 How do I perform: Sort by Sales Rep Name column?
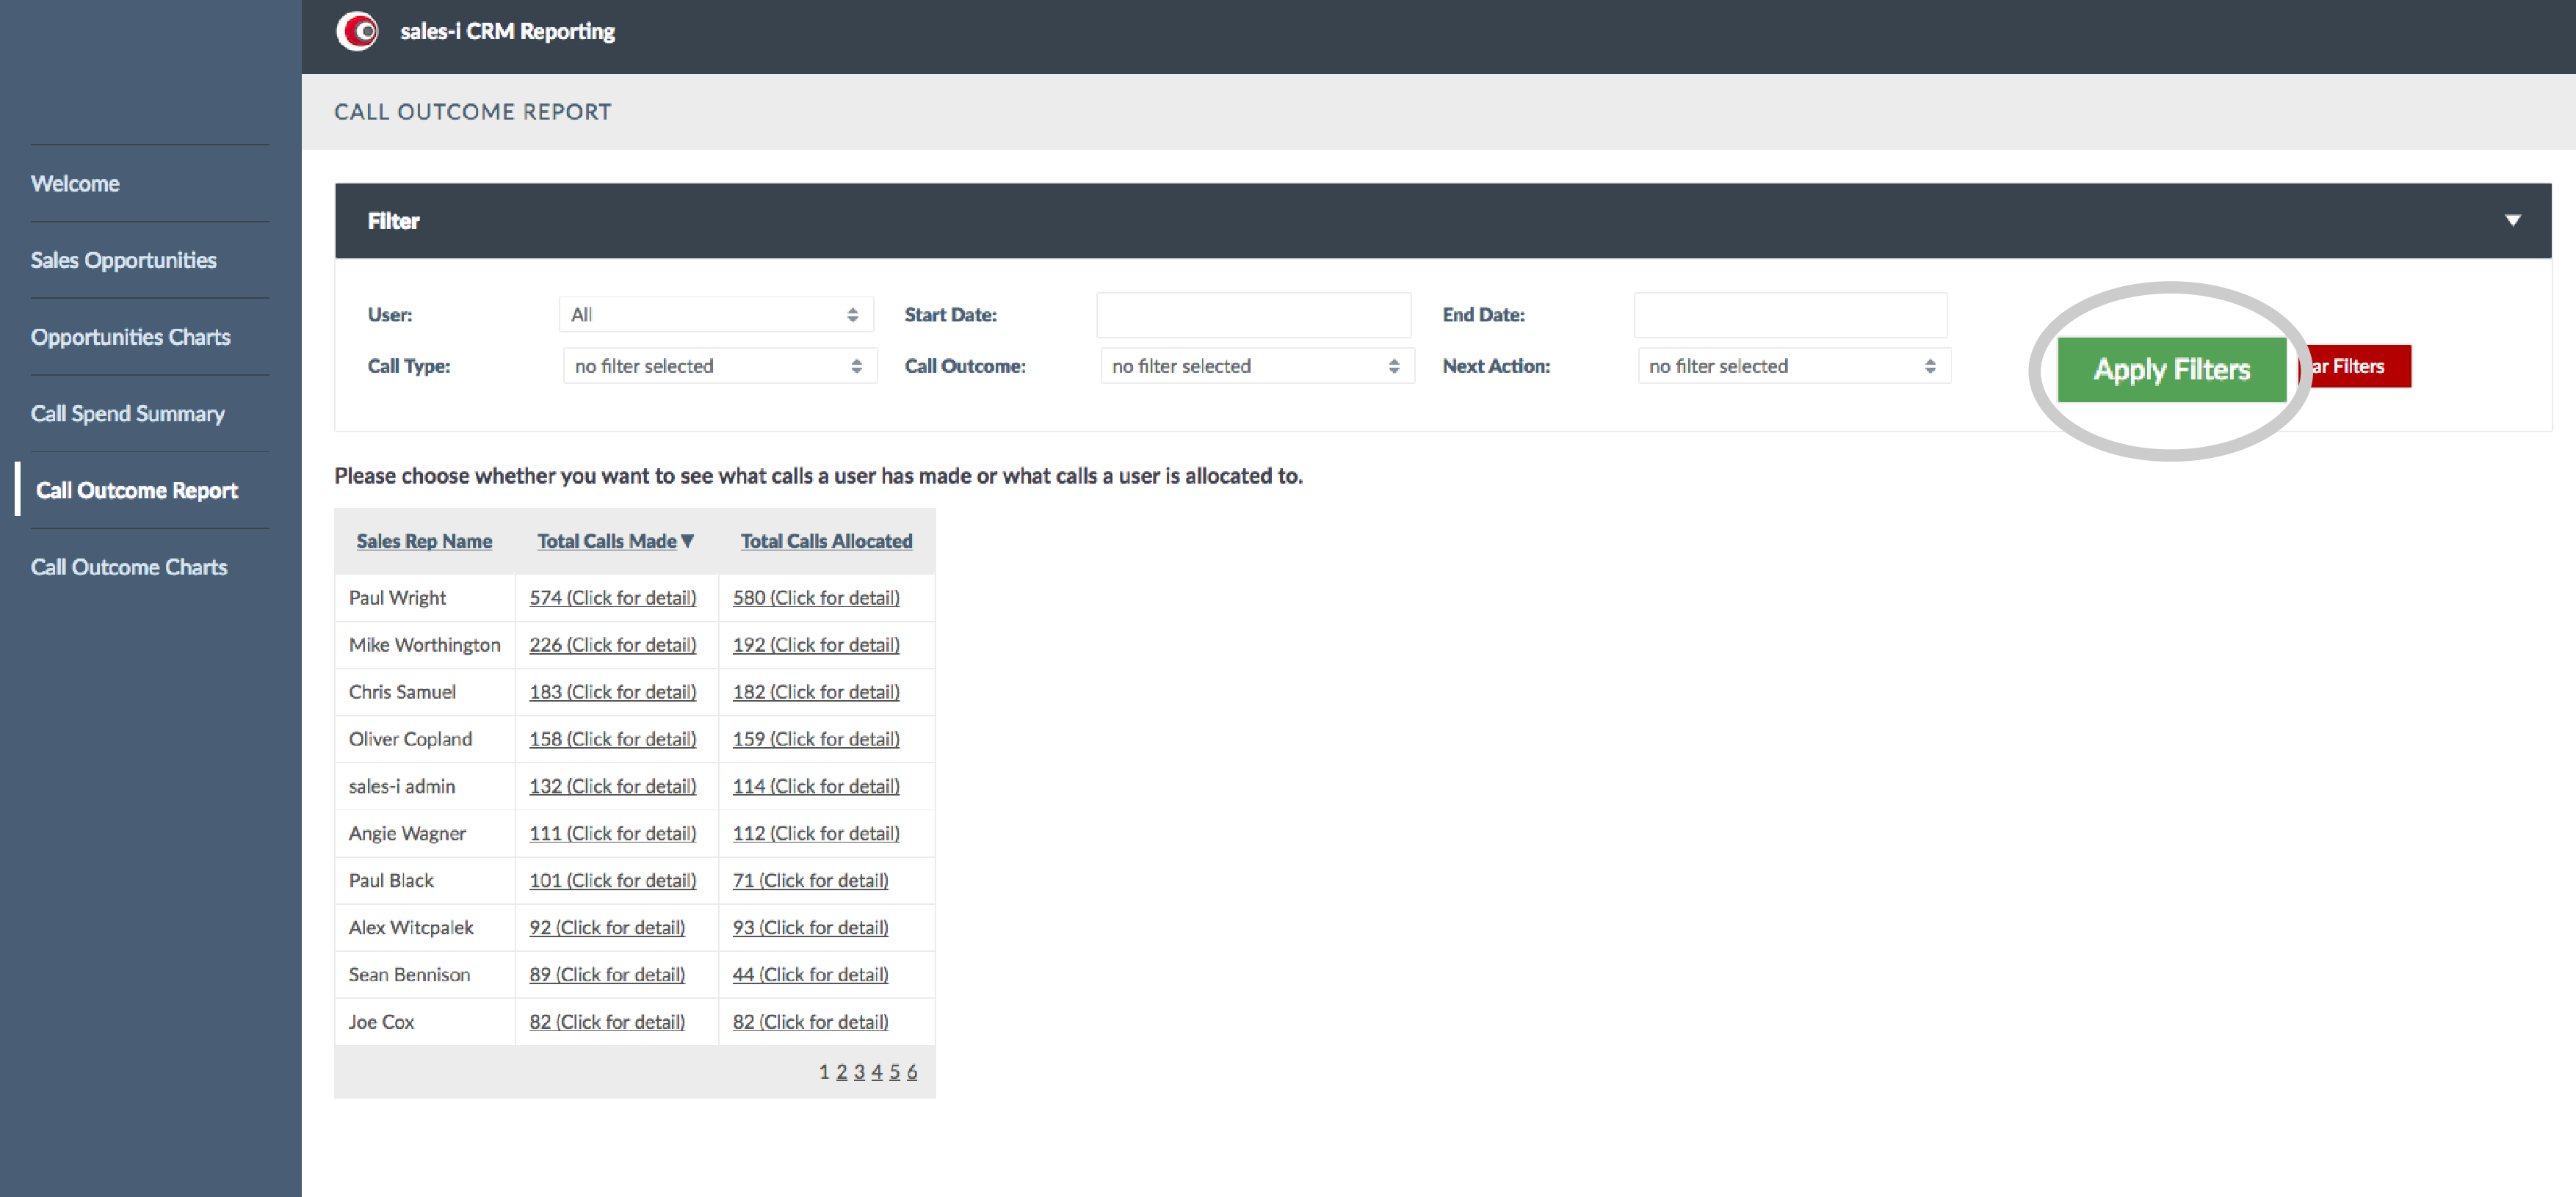pos(424,542)
